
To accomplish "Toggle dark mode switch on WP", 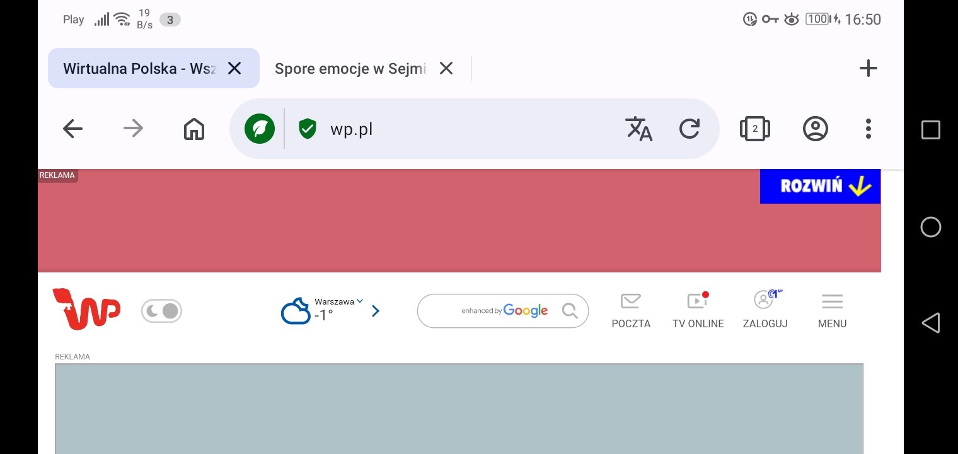I will pos(161,311).
